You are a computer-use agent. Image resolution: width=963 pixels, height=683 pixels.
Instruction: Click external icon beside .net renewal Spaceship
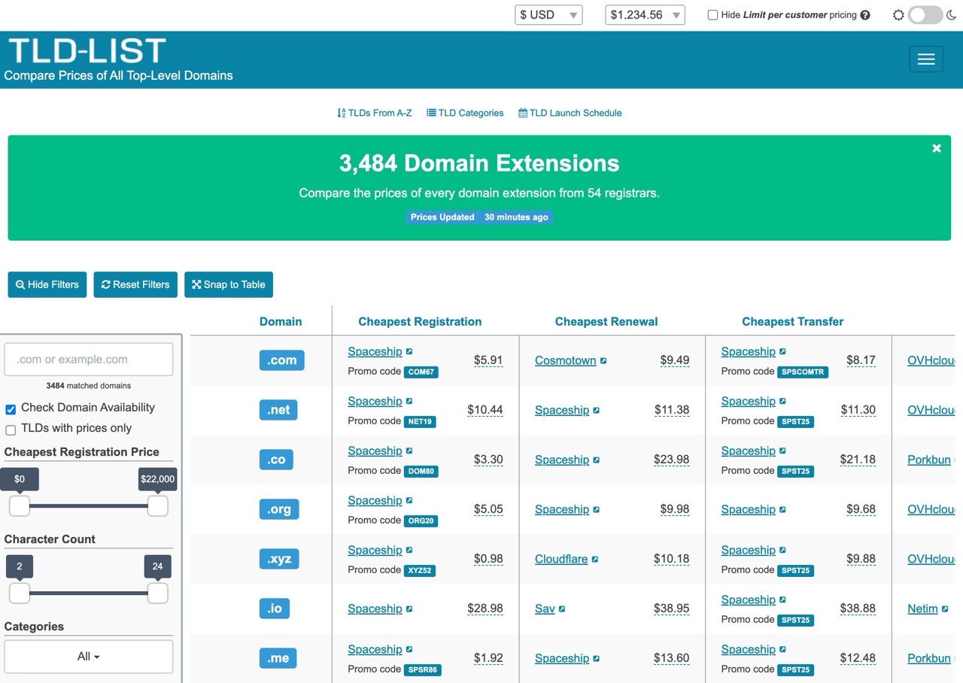(x=597, y=410)
